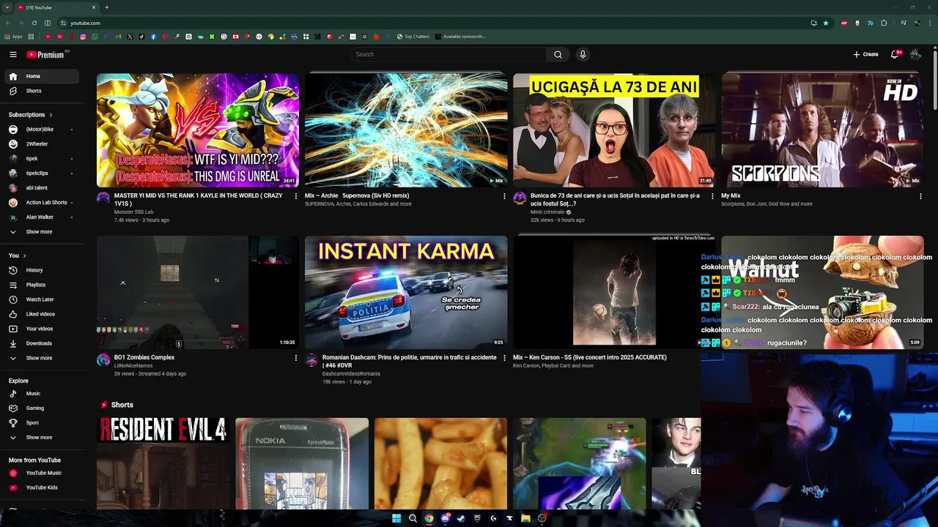Open the 2Wheeler channel subscription
Image resolution: width=938 pixels, height=527 pixels.
point(41,144)
